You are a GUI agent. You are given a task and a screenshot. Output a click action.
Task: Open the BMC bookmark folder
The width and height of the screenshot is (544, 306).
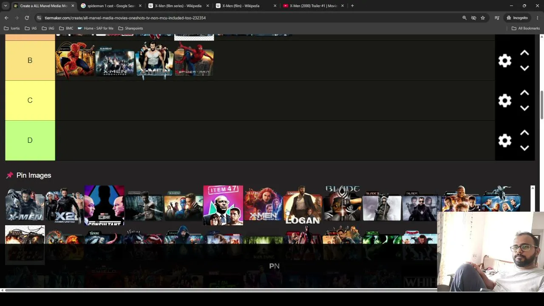click(x=66, y=28)
